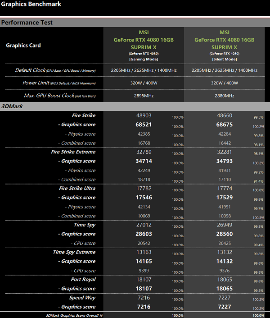270x318 pixels.
Task: Select Time Spy Extreme score 13163
Action: [x=144, y=252]
